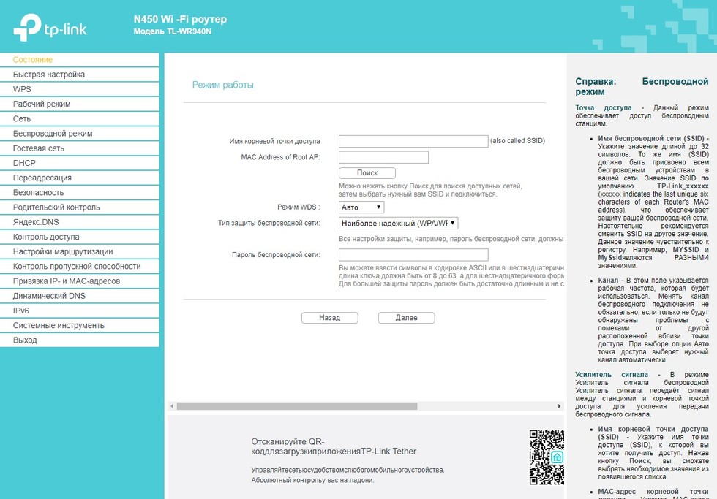Click the Далее button
The width and height of the screenshot is (717, 499).
coord(405,317)
